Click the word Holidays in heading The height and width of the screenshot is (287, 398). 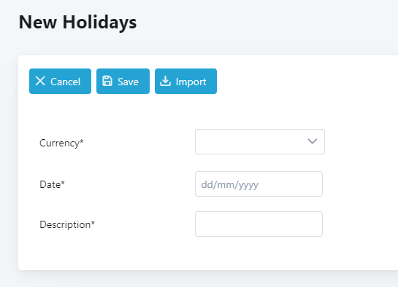point(100,23)
